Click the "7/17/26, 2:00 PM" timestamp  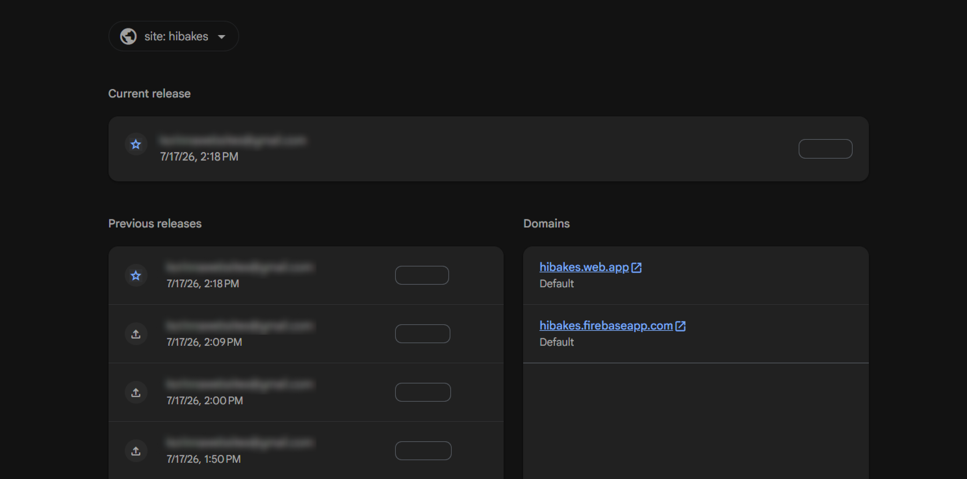205,401
